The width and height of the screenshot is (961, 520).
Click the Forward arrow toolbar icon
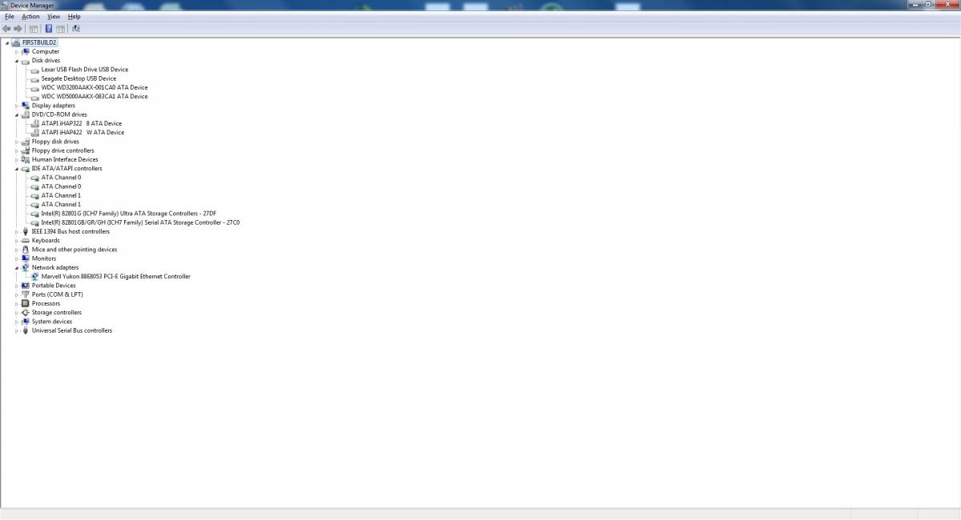click(18, 29)
